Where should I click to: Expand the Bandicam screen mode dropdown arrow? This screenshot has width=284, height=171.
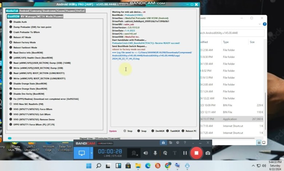point(91,153)
